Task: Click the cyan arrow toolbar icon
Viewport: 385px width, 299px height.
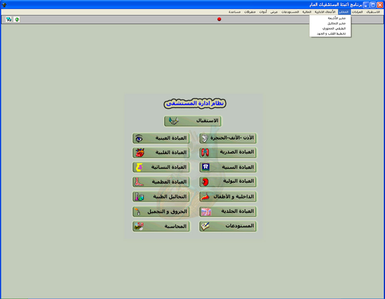Action: click(9, 20)
